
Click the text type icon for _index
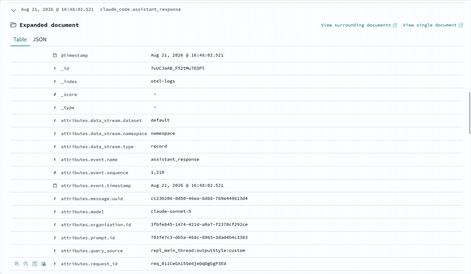pyautogui.click(x=55, y=82)
